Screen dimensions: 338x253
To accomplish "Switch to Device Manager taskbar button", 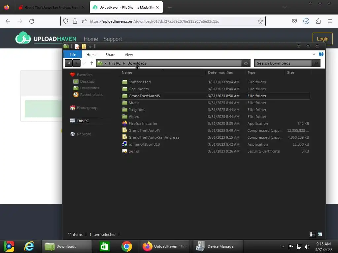I will tap(218, 246).
